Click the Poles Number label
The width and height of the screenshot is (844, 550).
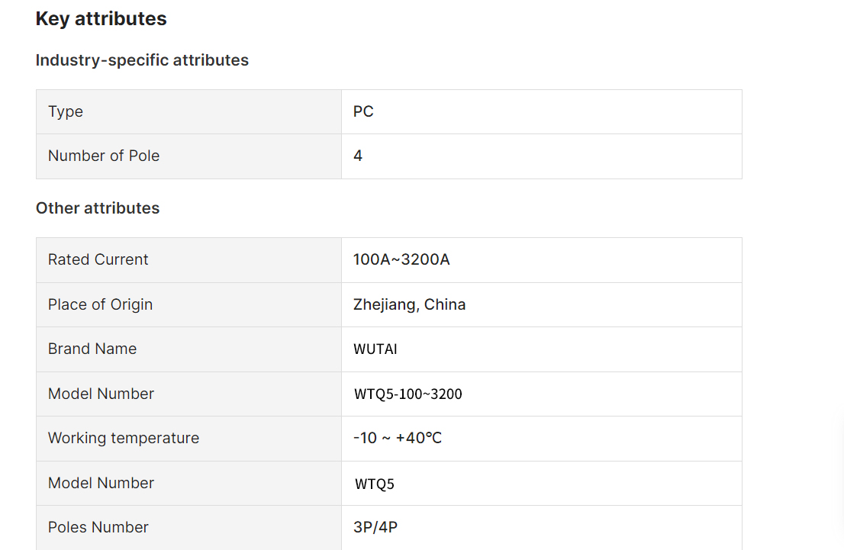[x=98, y=527]
